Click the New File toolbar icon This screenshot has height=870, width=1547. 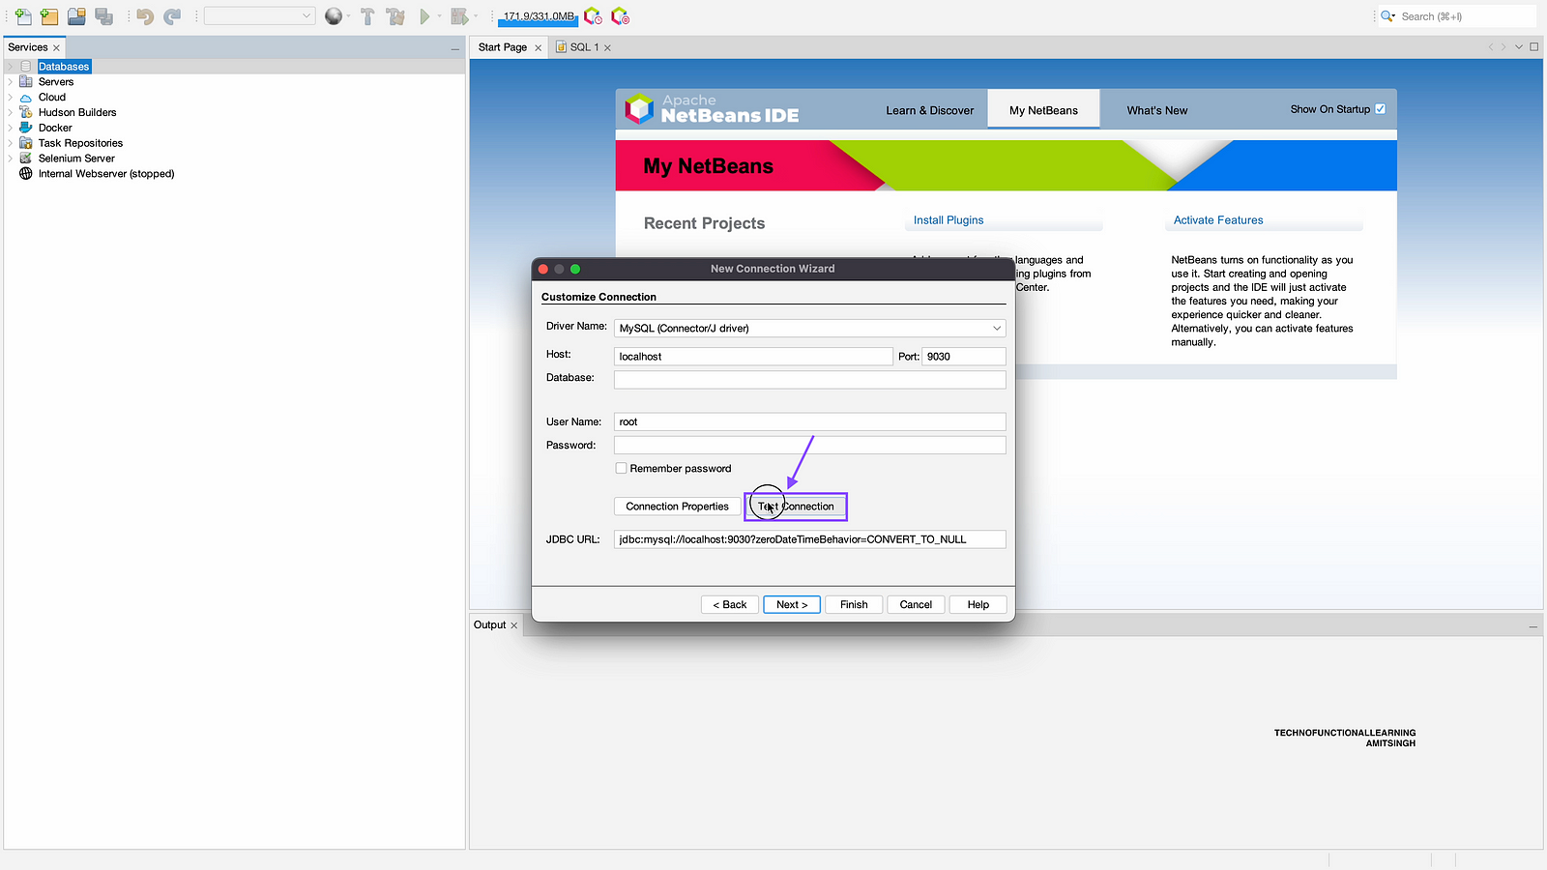click(x=23, y=16)
